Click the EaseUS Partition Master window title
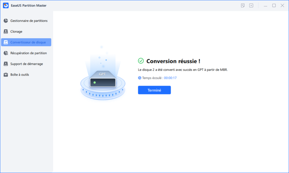The height and width of the screenshot is (173, 289). tap(29, 5)
